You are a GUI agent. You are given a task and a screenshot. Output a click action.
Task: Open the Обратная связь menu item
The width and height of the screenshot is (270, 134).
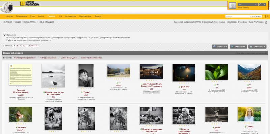(x=85, y=16)
